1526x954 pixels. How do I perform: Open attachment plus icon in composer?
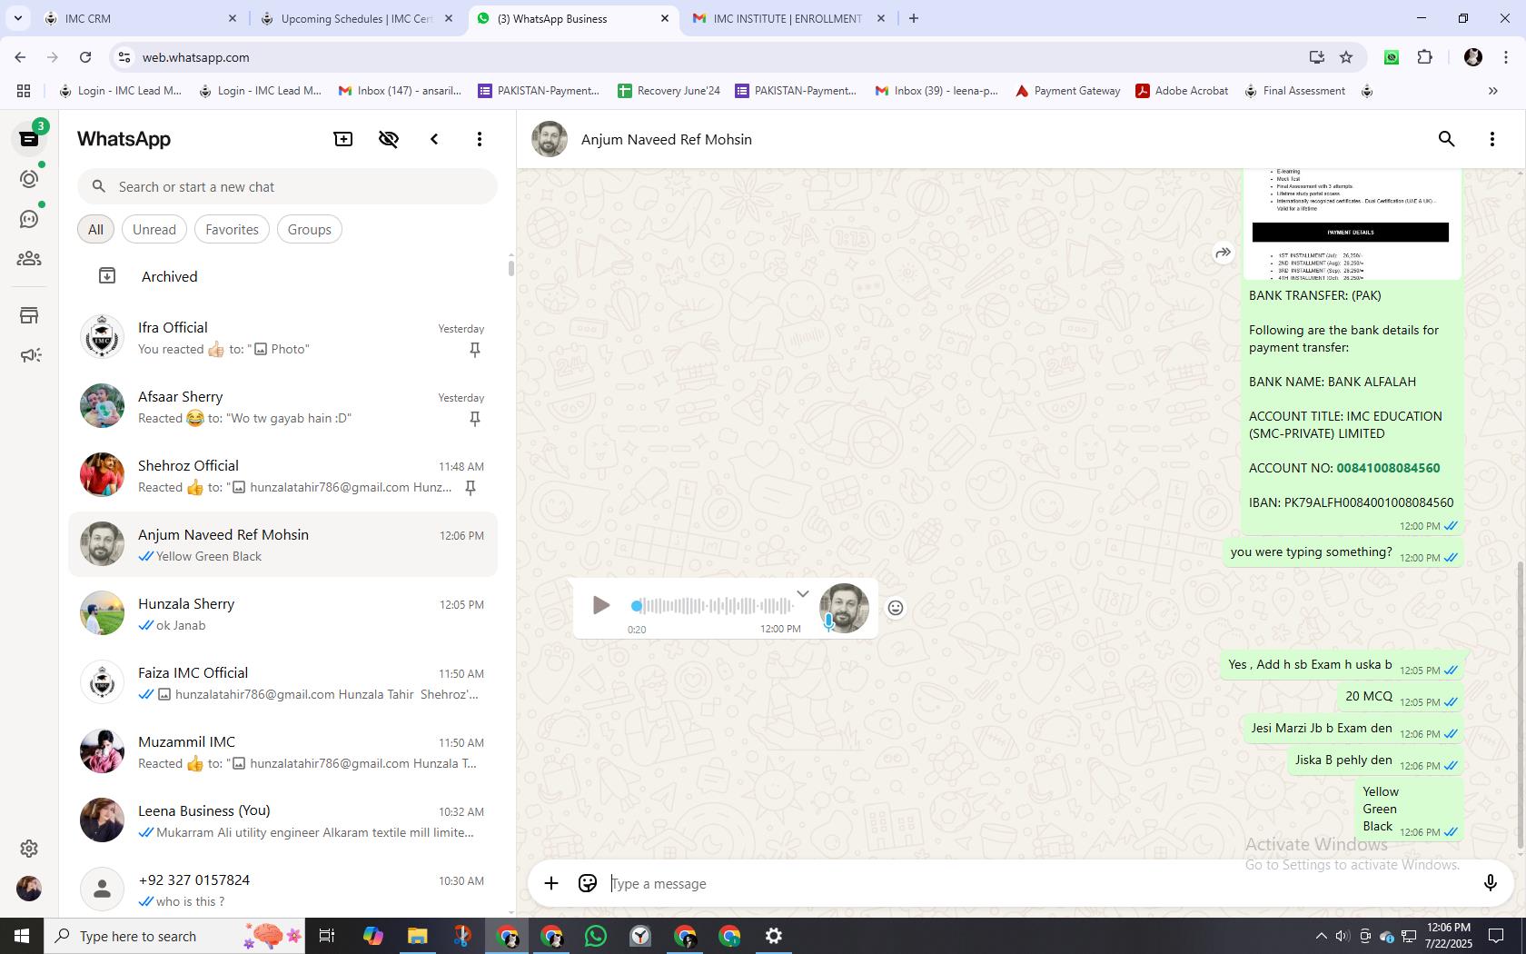click(x=551, y=883)
